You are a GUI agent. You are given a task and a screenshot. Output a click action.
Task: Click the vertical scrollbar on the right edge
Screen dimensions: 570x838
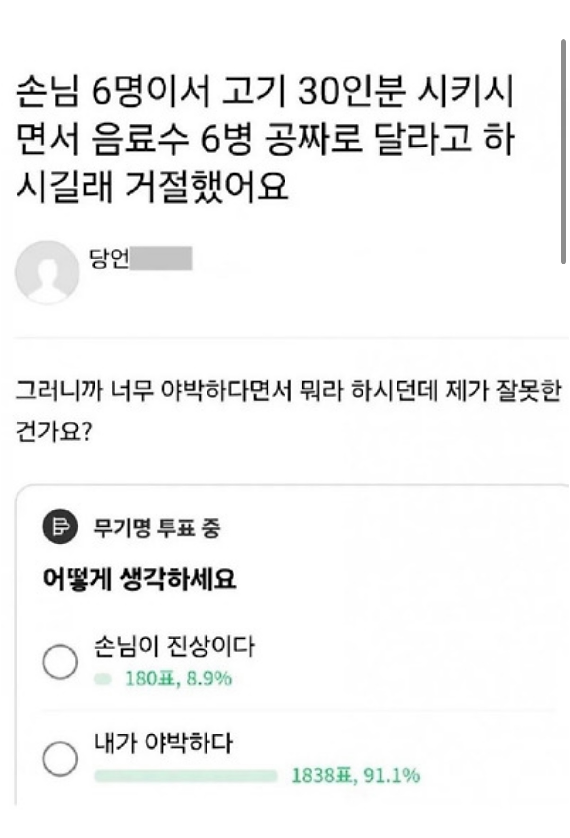563,151
